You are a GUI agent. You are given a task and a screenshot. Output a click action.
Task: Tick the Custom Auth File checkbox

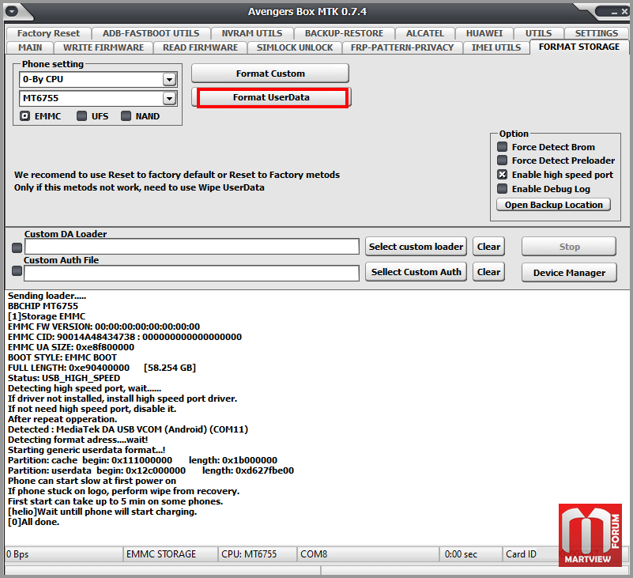coord(17,270)
